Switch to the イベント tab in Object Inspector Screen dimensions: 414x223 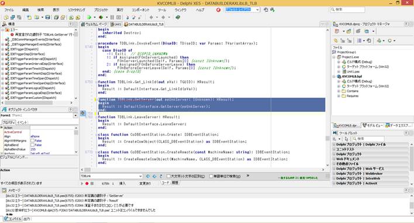pos(22,122)
